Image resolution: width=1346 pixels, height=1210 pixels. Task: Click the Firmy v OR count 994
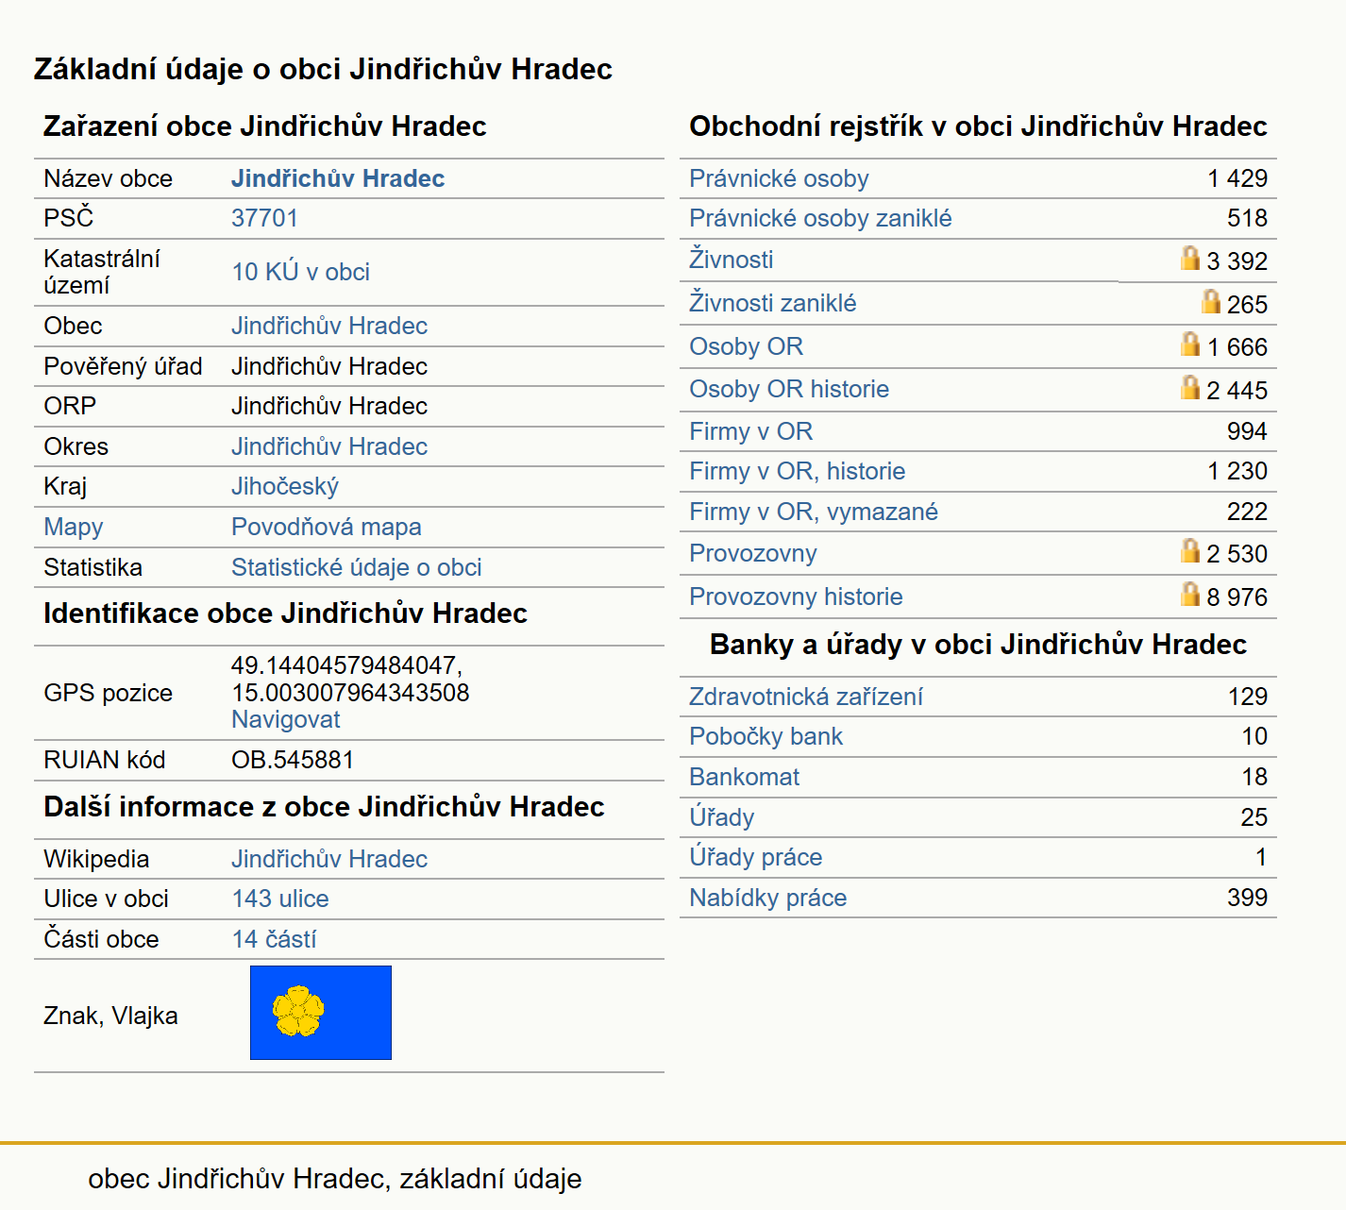click(1247, 431)
